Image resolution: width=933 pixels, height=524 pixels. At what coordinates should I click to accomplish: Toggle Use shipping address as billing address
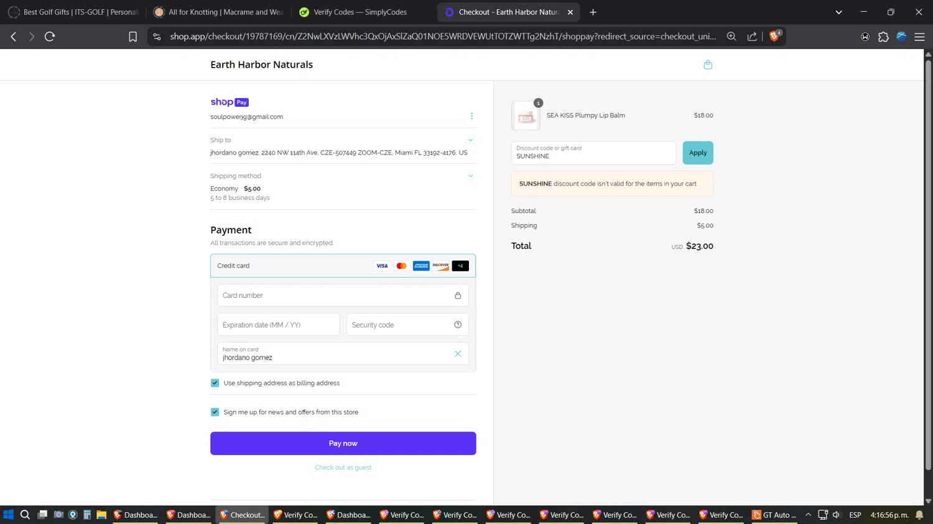[x=215, y=383]
